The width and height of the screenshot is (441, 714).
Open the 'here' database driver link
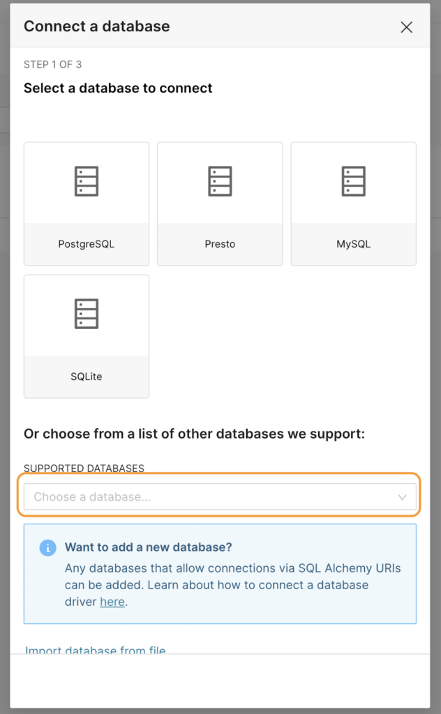coord(112,602)
